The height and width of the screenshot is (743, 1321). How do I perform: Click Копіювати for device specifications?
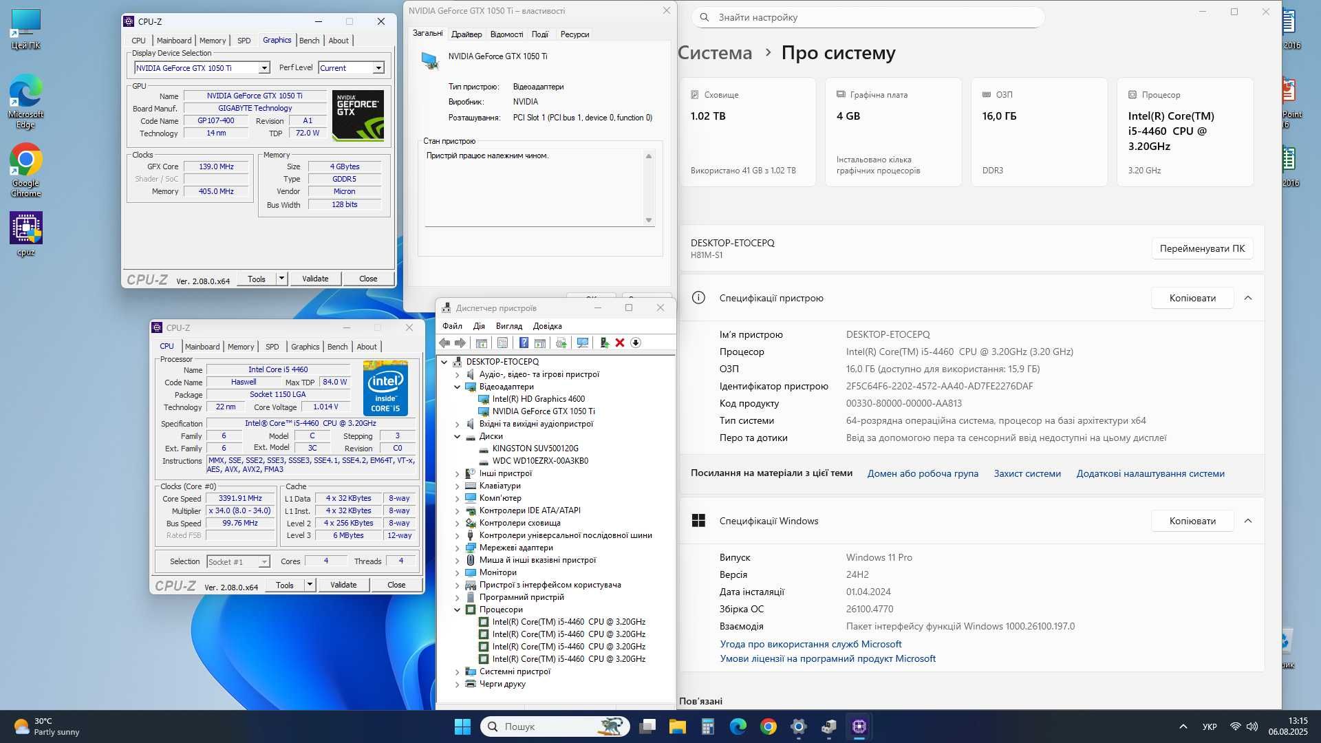pyautogui.click(x=1192, y=298)
